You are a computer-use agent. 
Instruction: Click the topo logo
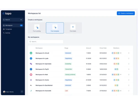[7, 14]
